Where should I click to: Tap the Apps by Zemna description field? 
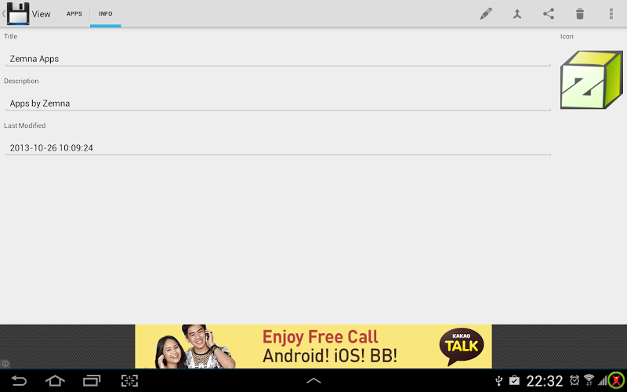point(278,103)
